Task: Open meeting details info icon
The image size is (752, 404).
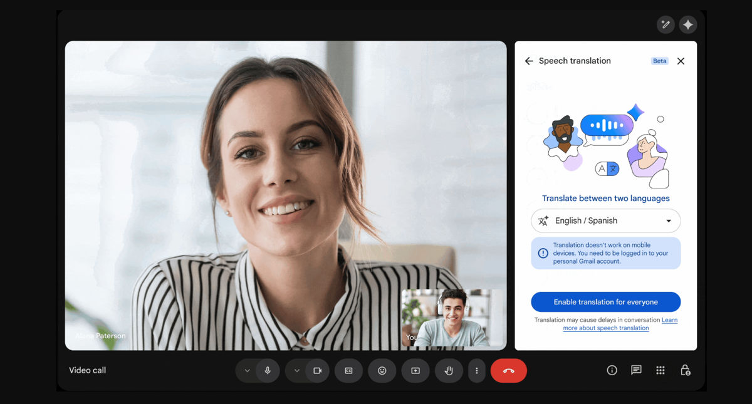Action: (612, 370)
